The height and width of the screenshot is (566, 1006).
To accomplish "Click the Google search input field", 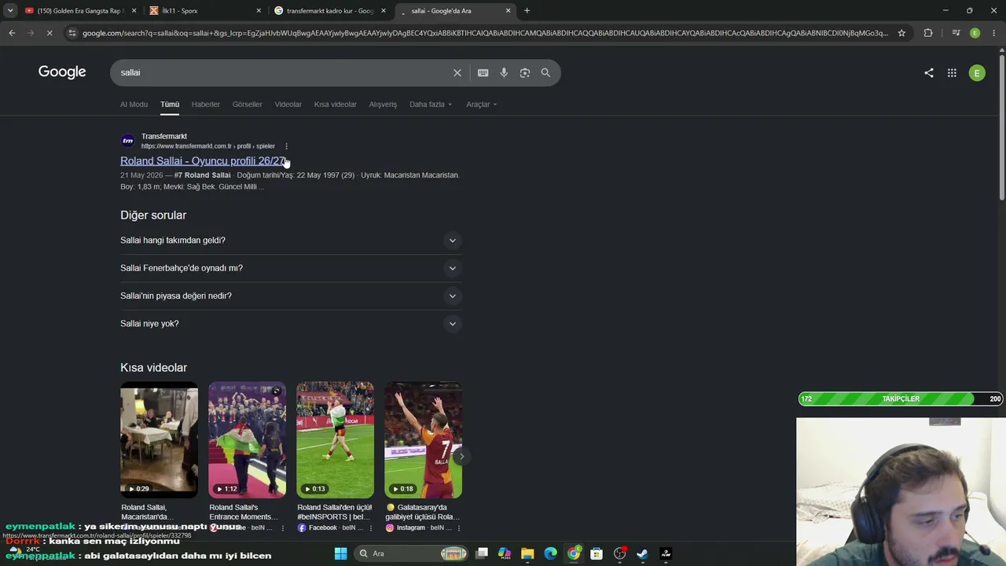I will click(283, 72).
